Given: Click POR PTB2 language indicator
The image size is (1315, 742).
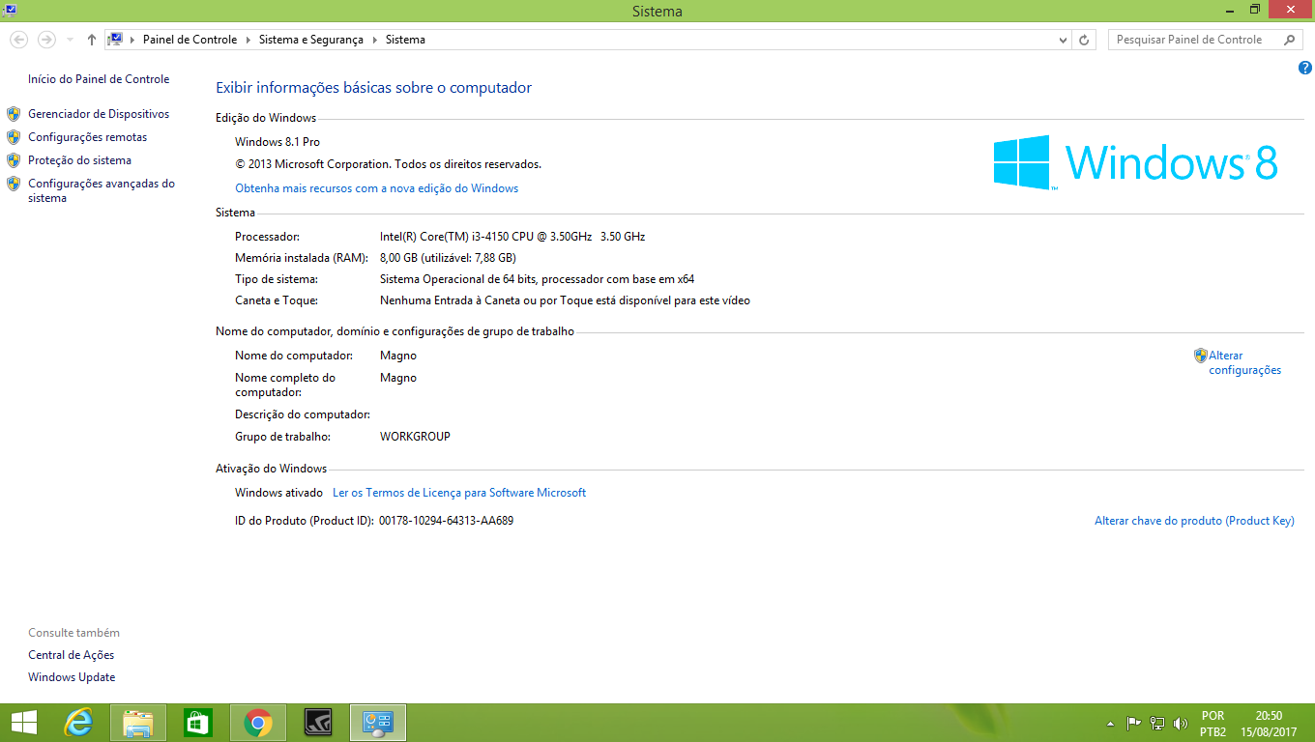Looking at the screenshot, I should (1213, 724).
